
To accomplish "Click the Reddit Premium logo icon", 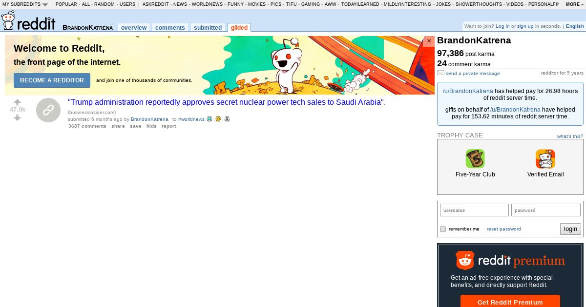I will tap(465, 261).
